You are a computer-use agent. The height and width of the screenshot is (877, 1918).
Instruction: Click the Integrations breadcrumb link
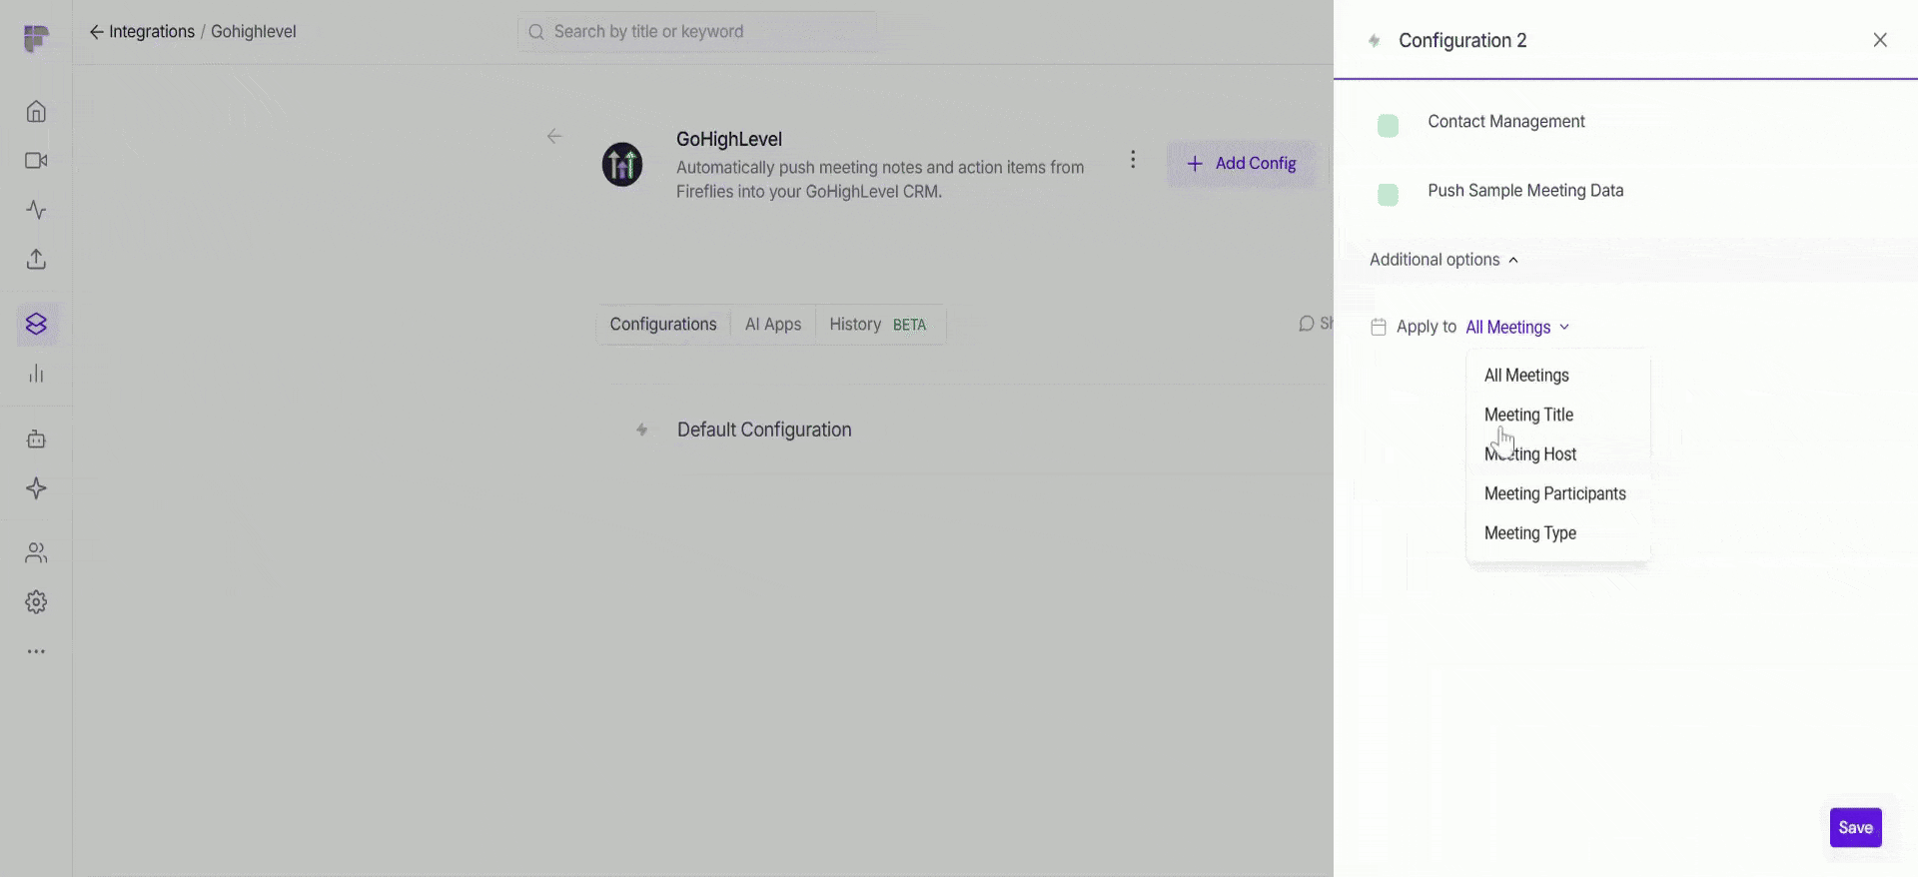pos(152,32)
